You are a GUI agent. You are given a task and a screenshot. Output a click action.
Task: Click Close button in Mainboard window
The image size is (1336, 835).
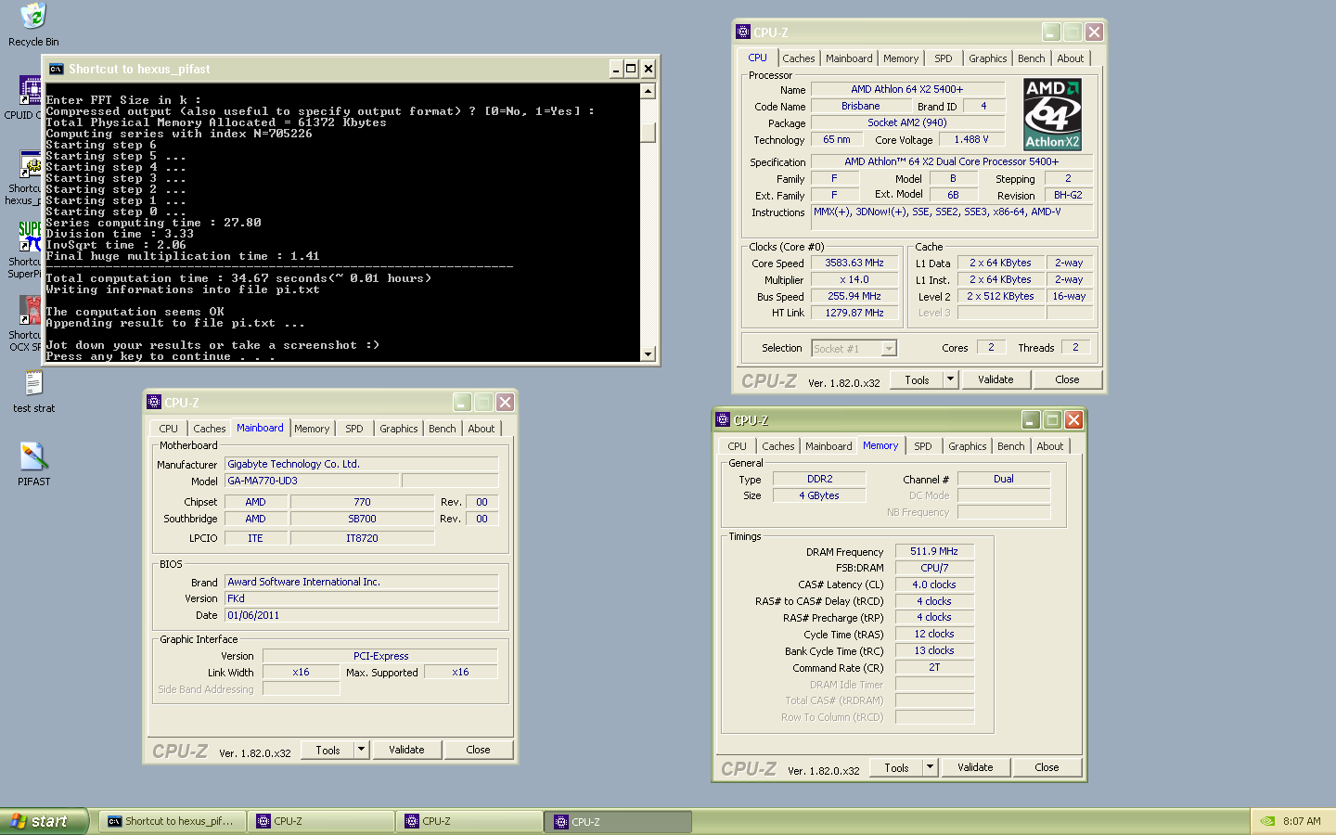pyautogui.click(x=478, y=750)
